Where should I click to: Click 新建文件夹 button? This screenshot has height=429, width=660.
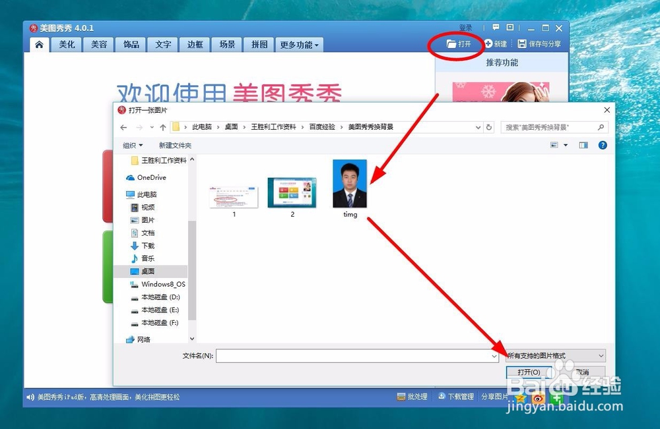tap(175, 146)
